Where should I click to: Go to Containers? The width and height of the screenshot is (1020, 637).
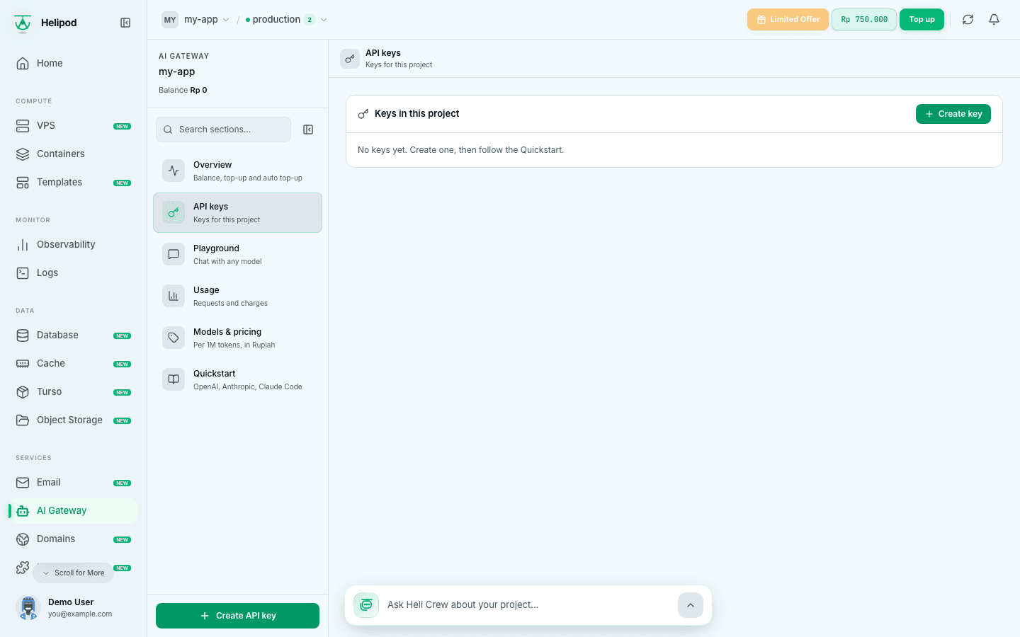[74, 154]
